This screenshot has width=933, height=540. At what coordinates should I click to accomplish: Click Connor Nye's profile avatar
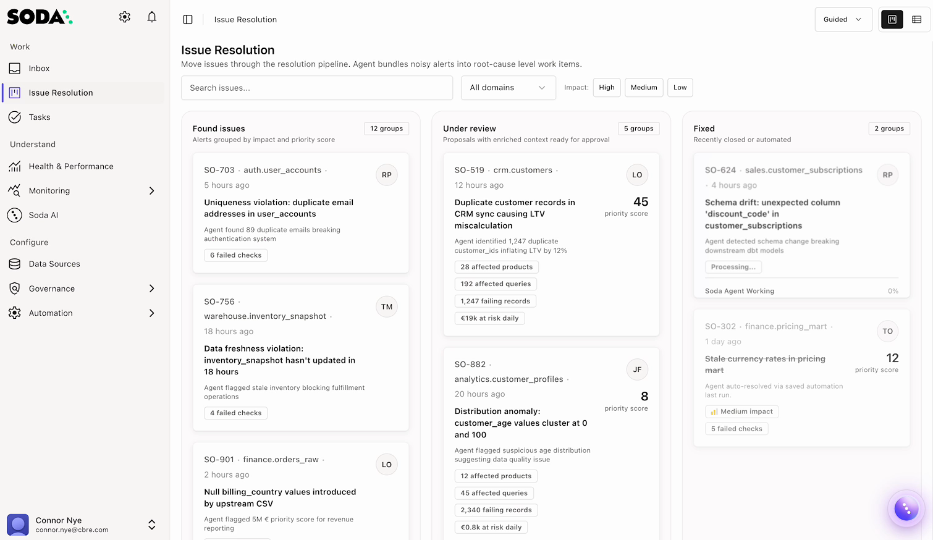pos(18,525)
